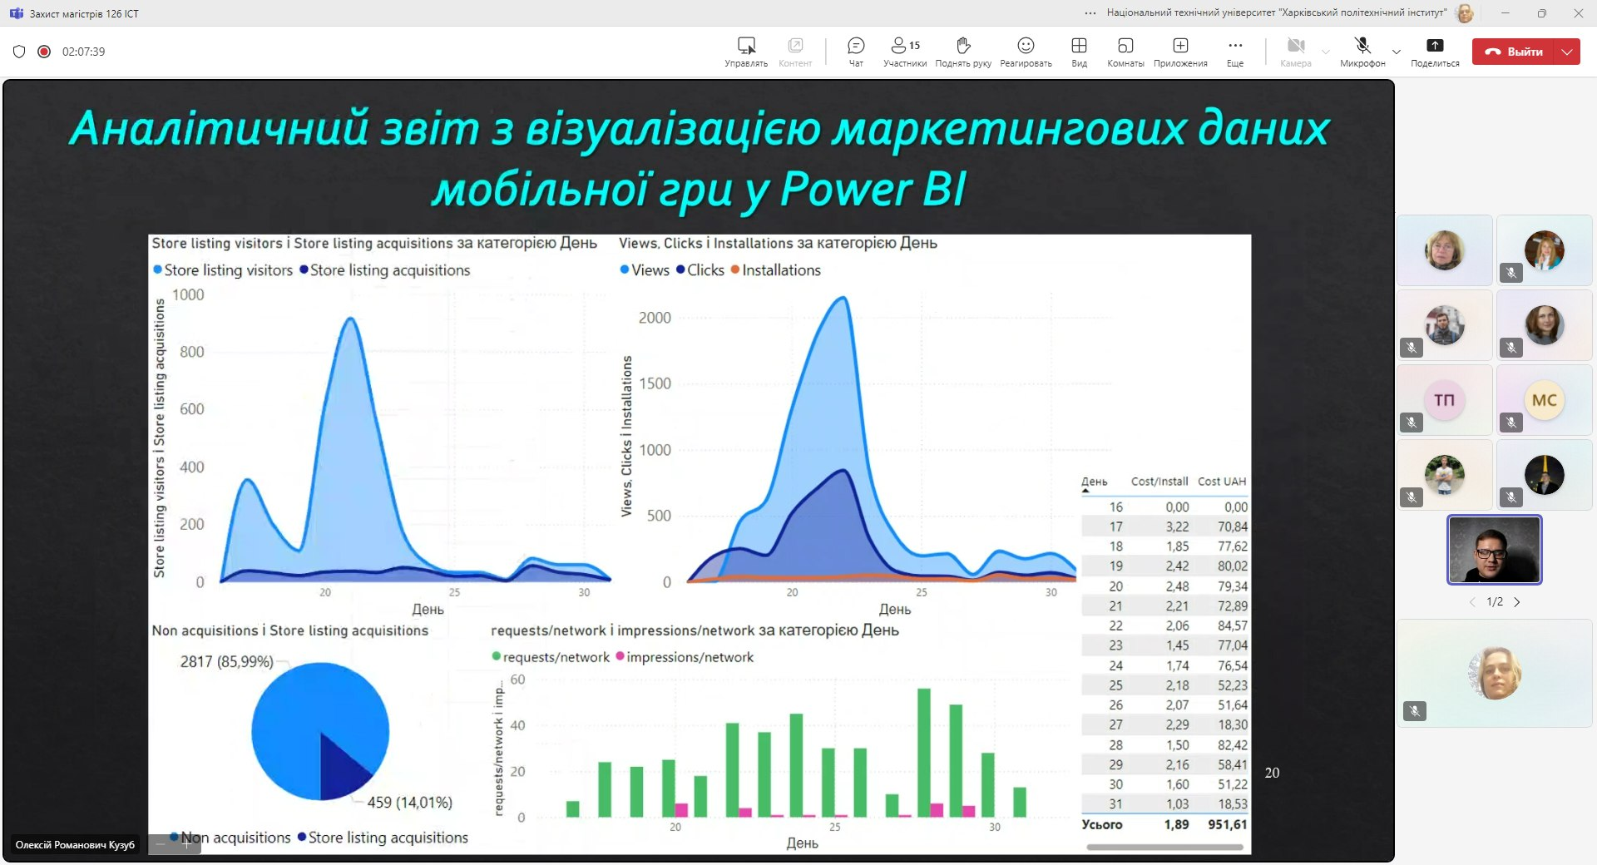Click presenter name Олексій Романович Кузуб
The width and height of the screenshot is (1597, 865).
[75, 845]
